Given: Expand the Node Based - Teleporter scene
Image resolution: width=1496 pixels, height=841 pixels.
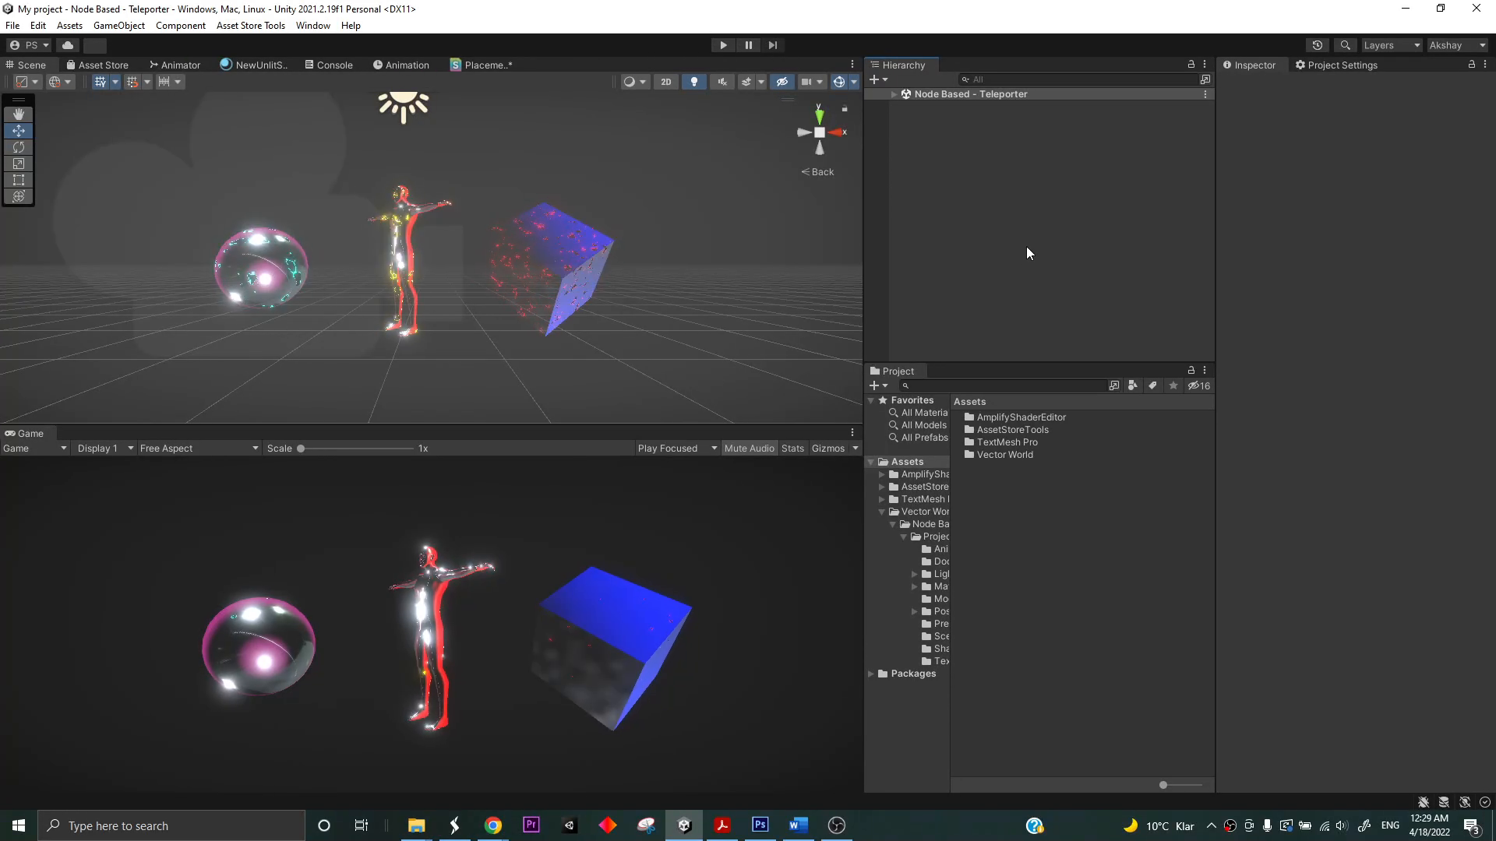Looking at the screenshot, I should (x=894, y=94).
